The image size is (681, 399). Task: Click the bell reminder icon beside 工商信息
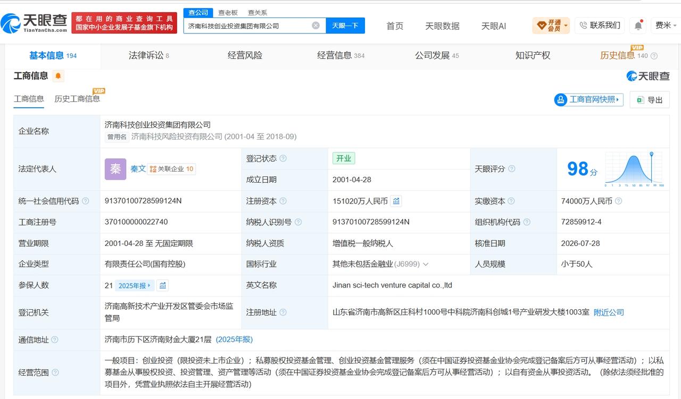[x=58, y=76]
